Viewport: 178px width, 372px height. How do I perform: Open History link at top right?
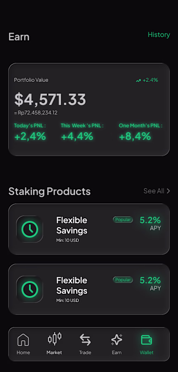coord(159,35)
